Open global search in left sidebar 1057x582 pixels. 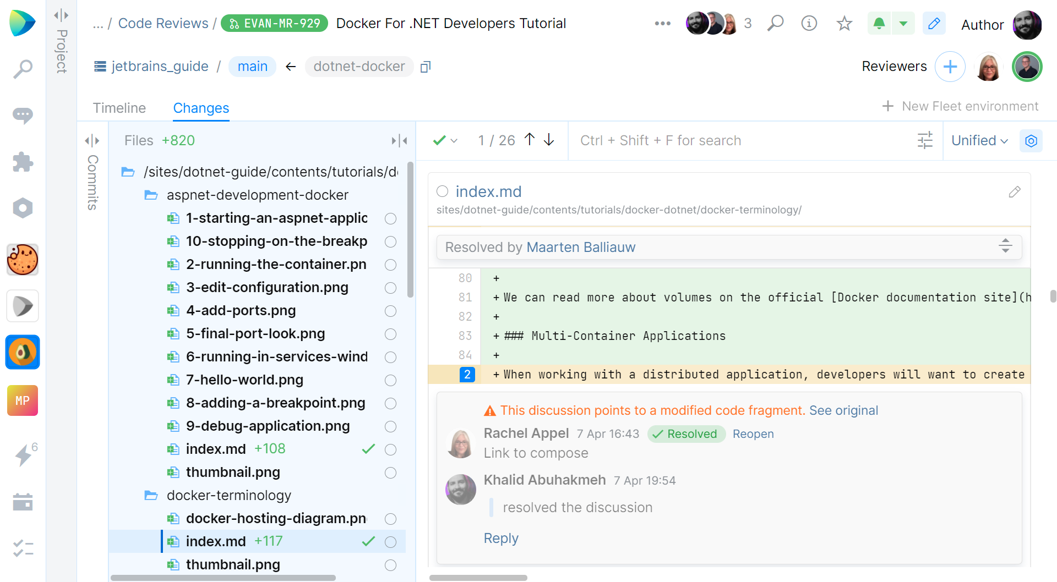click(x=23, y=69)
